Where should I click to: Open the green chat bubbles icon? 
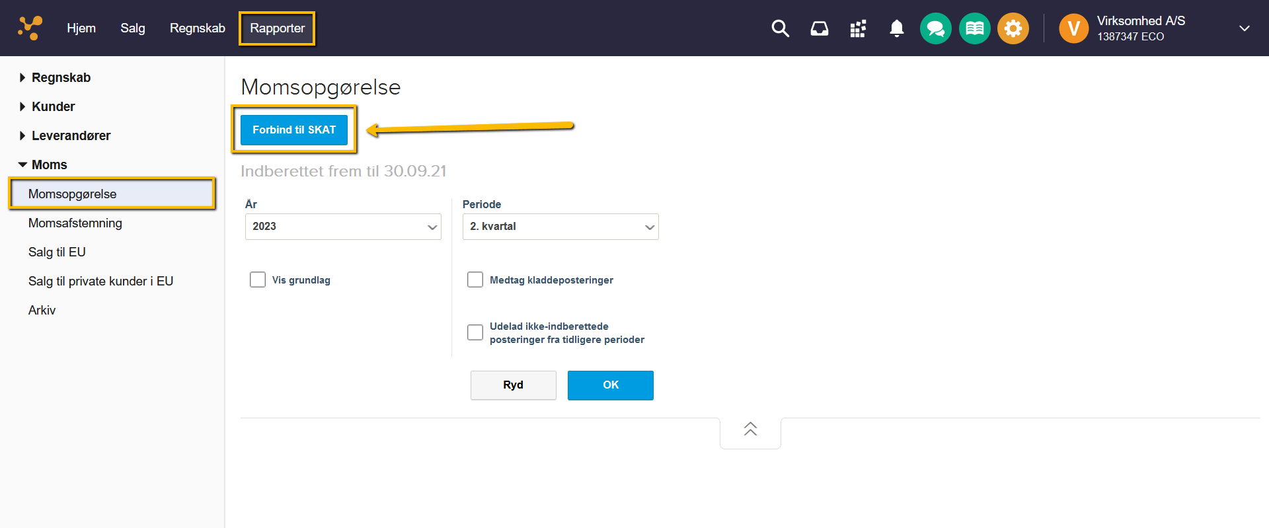935,28
